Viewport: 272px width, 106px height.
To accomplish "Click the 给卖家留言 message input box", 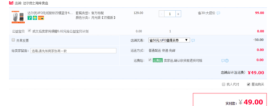I will click(x=73, y=51).
